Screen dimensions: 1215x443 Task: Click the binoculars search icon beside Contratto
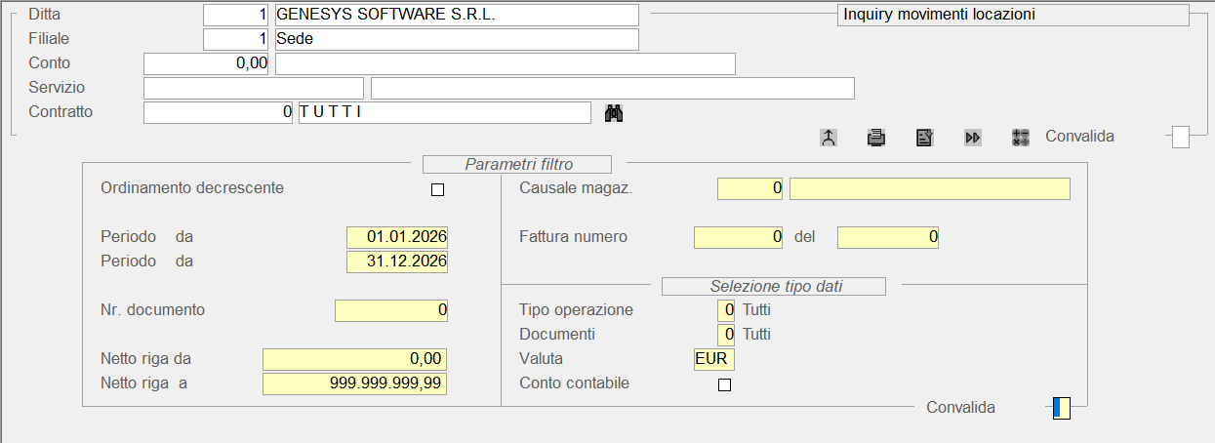pyautogui.click(x=614, y=113)
